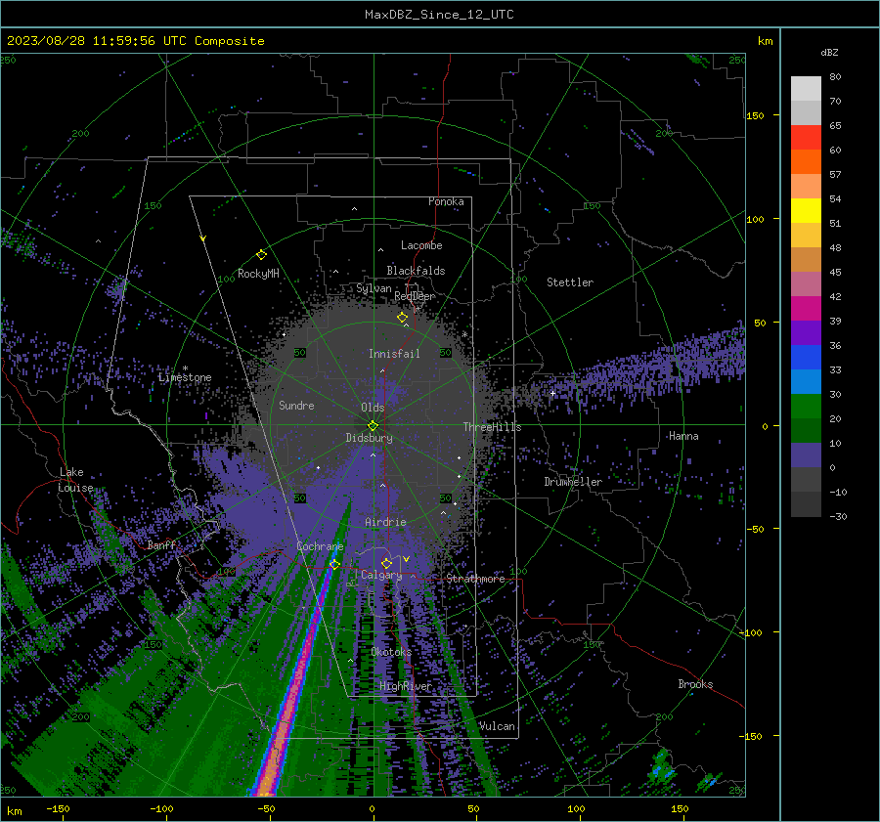Pick the mauve 42-45 dBZ legend swatch

coord(806,283)
